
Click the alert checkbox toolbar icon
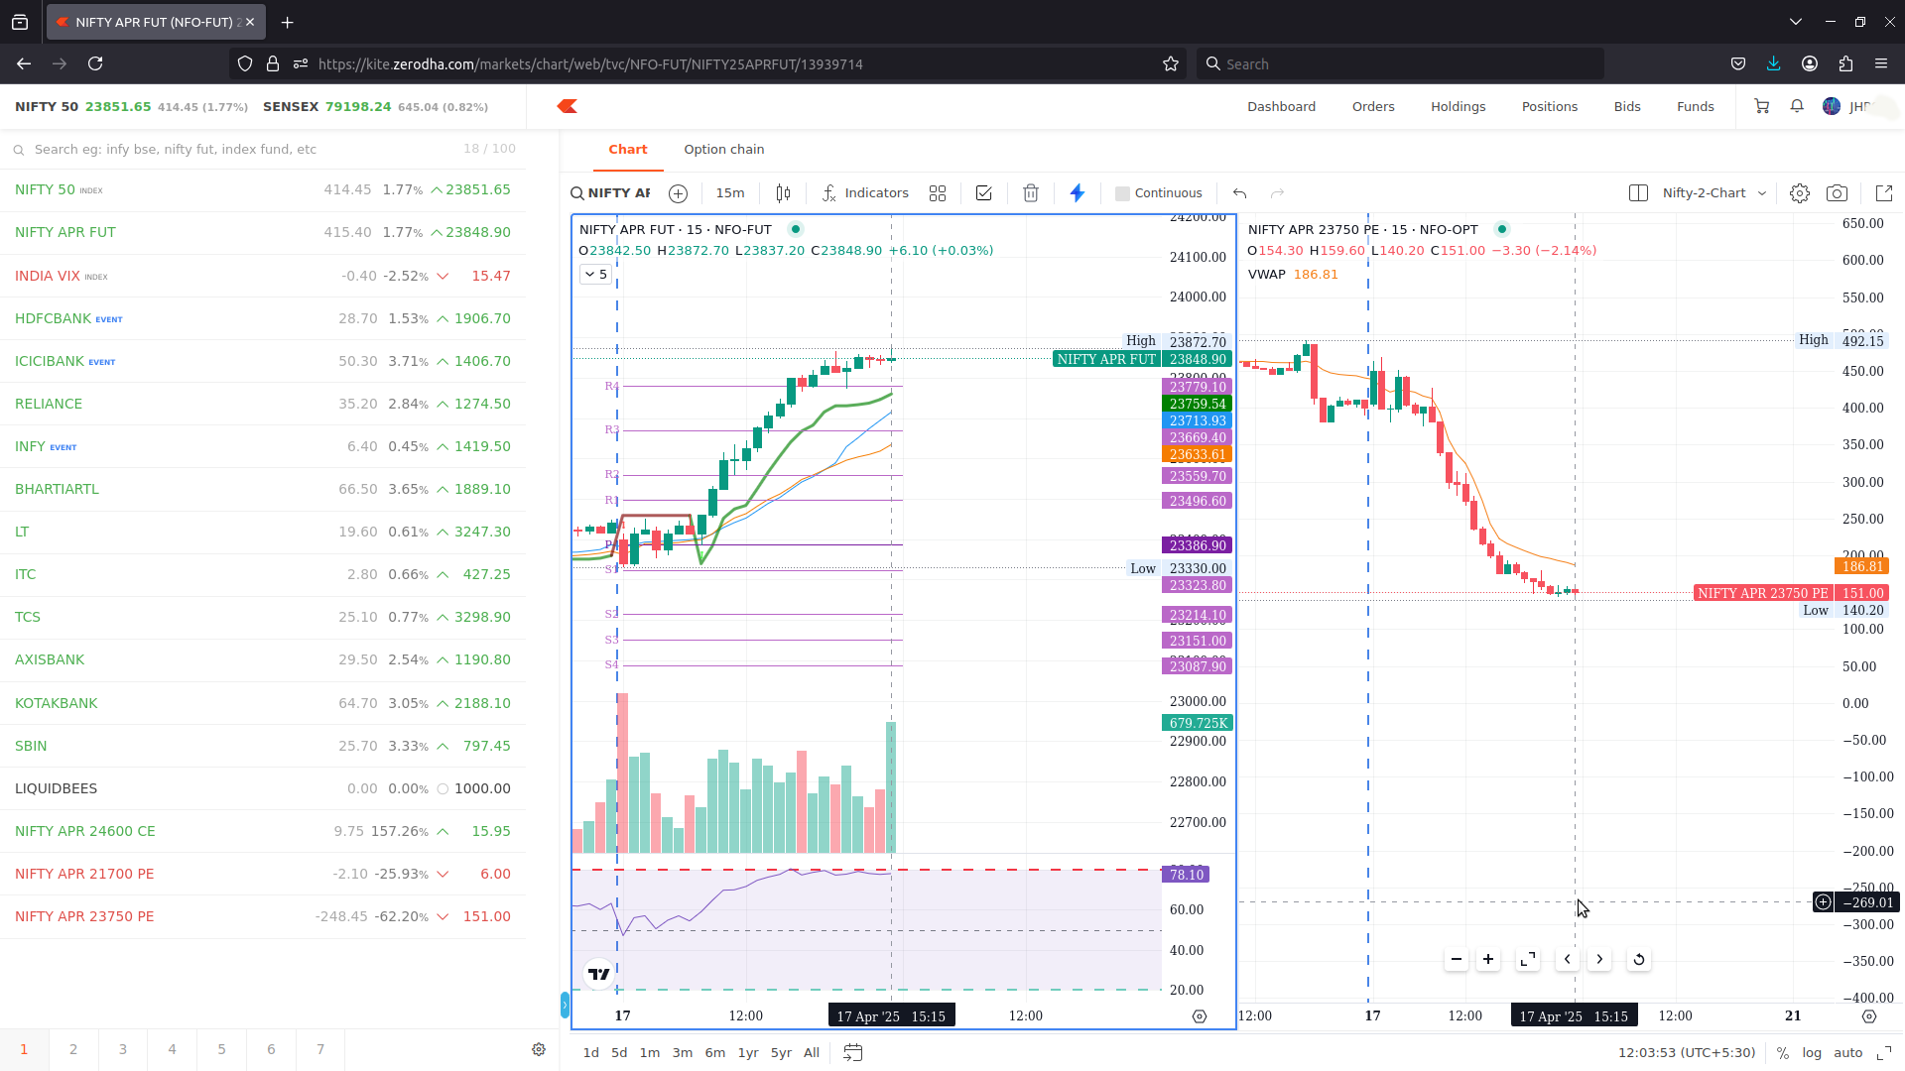pyautogui.click(x=983, y=193)
